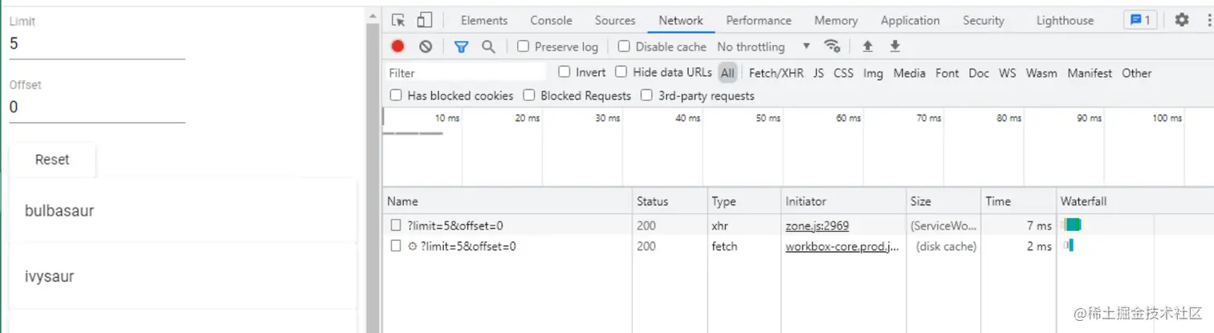Click the export HAR download arrow
This screenshot has width=1214, height=333.
895,47
